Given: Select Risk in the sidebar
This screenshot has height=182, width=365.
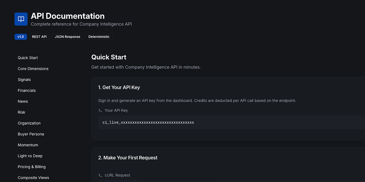Looking at the screenshot, I should (22, 113).
